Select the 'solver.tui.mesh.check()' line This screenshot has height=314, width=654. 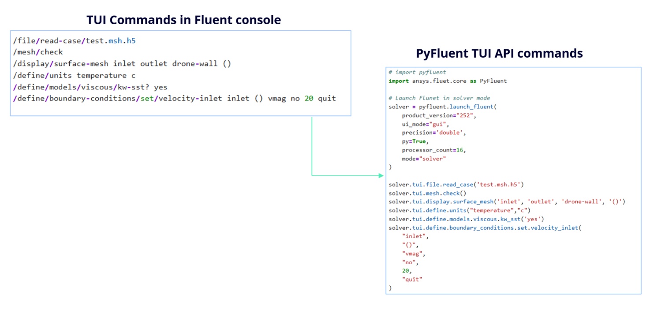(x=427, y=193)
